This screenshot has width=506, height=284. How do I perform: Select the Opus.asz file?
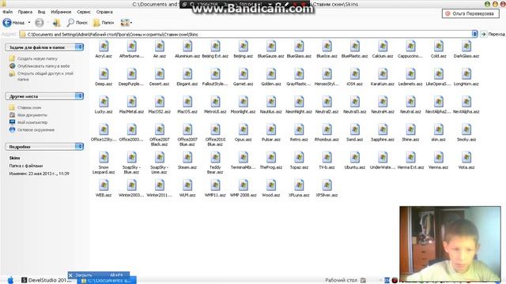[x=243, y=133]
